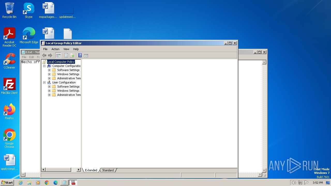This screenshot has width=331, height=186.
Task: Select the Local Computer Policy root node
Action: 61,62
